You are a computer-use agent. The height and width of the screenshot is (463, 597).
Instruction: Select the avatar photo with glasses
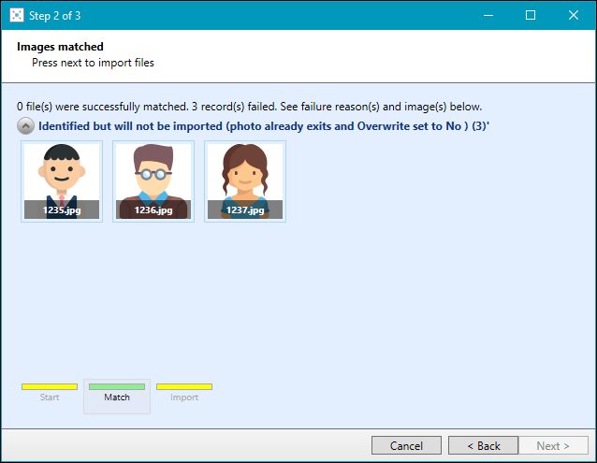pos(153,173)
